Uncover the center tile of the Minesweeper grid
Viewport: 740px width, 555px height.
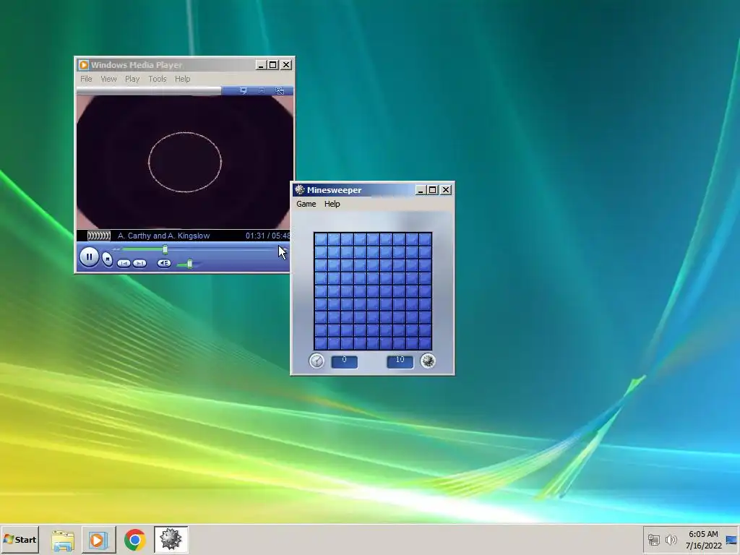[x=373, y=291]
